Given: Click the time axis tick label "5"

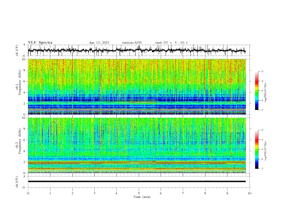Looking at the screenshot, I should [x=139, y=193].
